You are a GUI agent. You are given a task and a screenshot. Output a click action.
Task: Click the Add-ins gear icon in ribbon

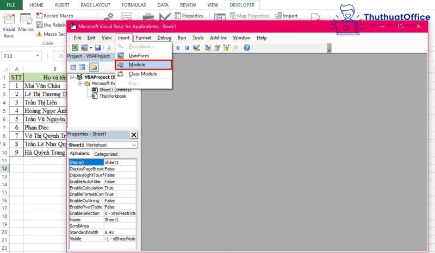click(x=108, y=17)
